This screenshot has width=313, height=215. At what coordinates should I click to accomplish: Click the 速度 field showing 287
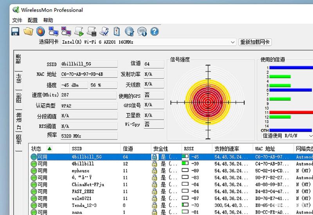[x=88, y=95]
